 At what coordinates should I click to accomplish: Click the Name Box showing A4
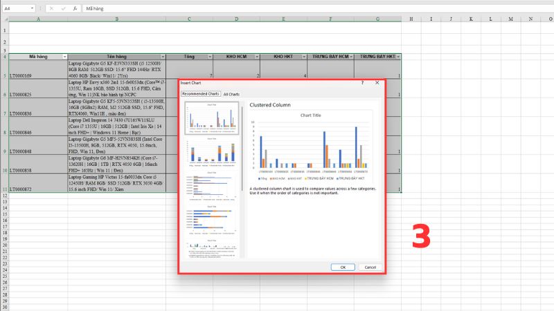[x=16, y=8]
